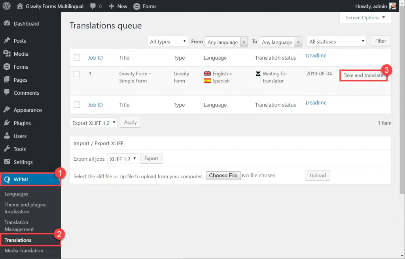This screenshot has height=259, width=405.
Task: Open the admin avatar thumbnail
Action: click(x=393, y=6)
